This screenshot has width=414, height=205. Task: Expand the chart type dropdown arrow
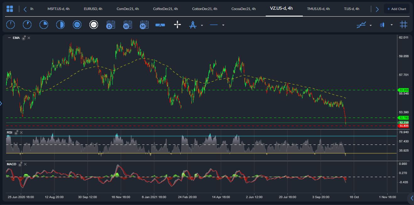point(391,25)
